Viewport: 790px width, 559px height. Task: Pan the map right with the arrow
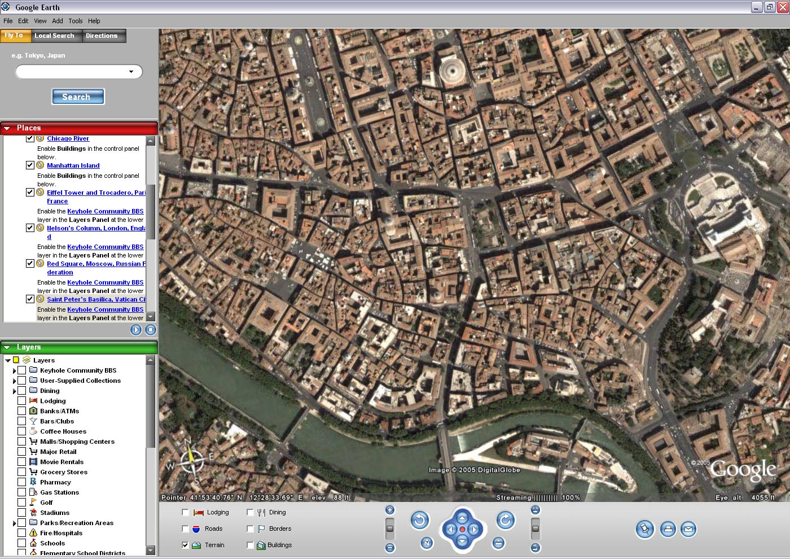pyautogui.click(x=474, y=530)
